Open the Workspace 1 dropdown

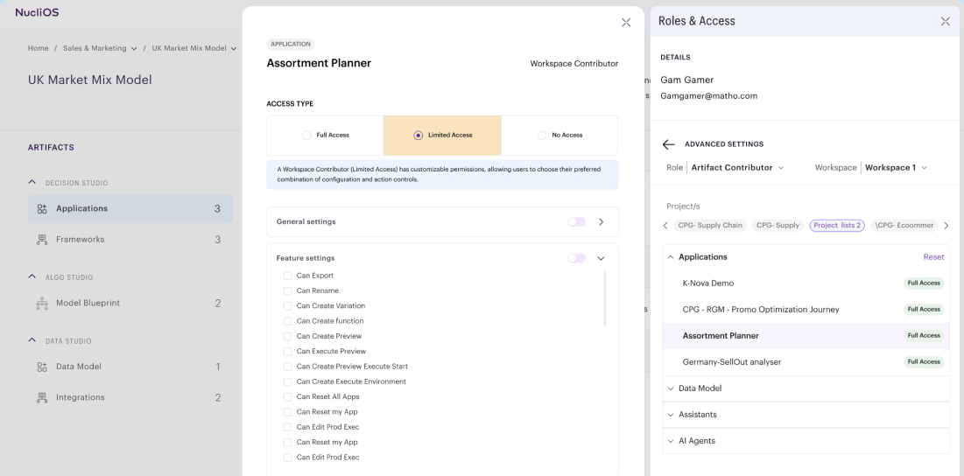pyautogui.click(x=895, y=168)
